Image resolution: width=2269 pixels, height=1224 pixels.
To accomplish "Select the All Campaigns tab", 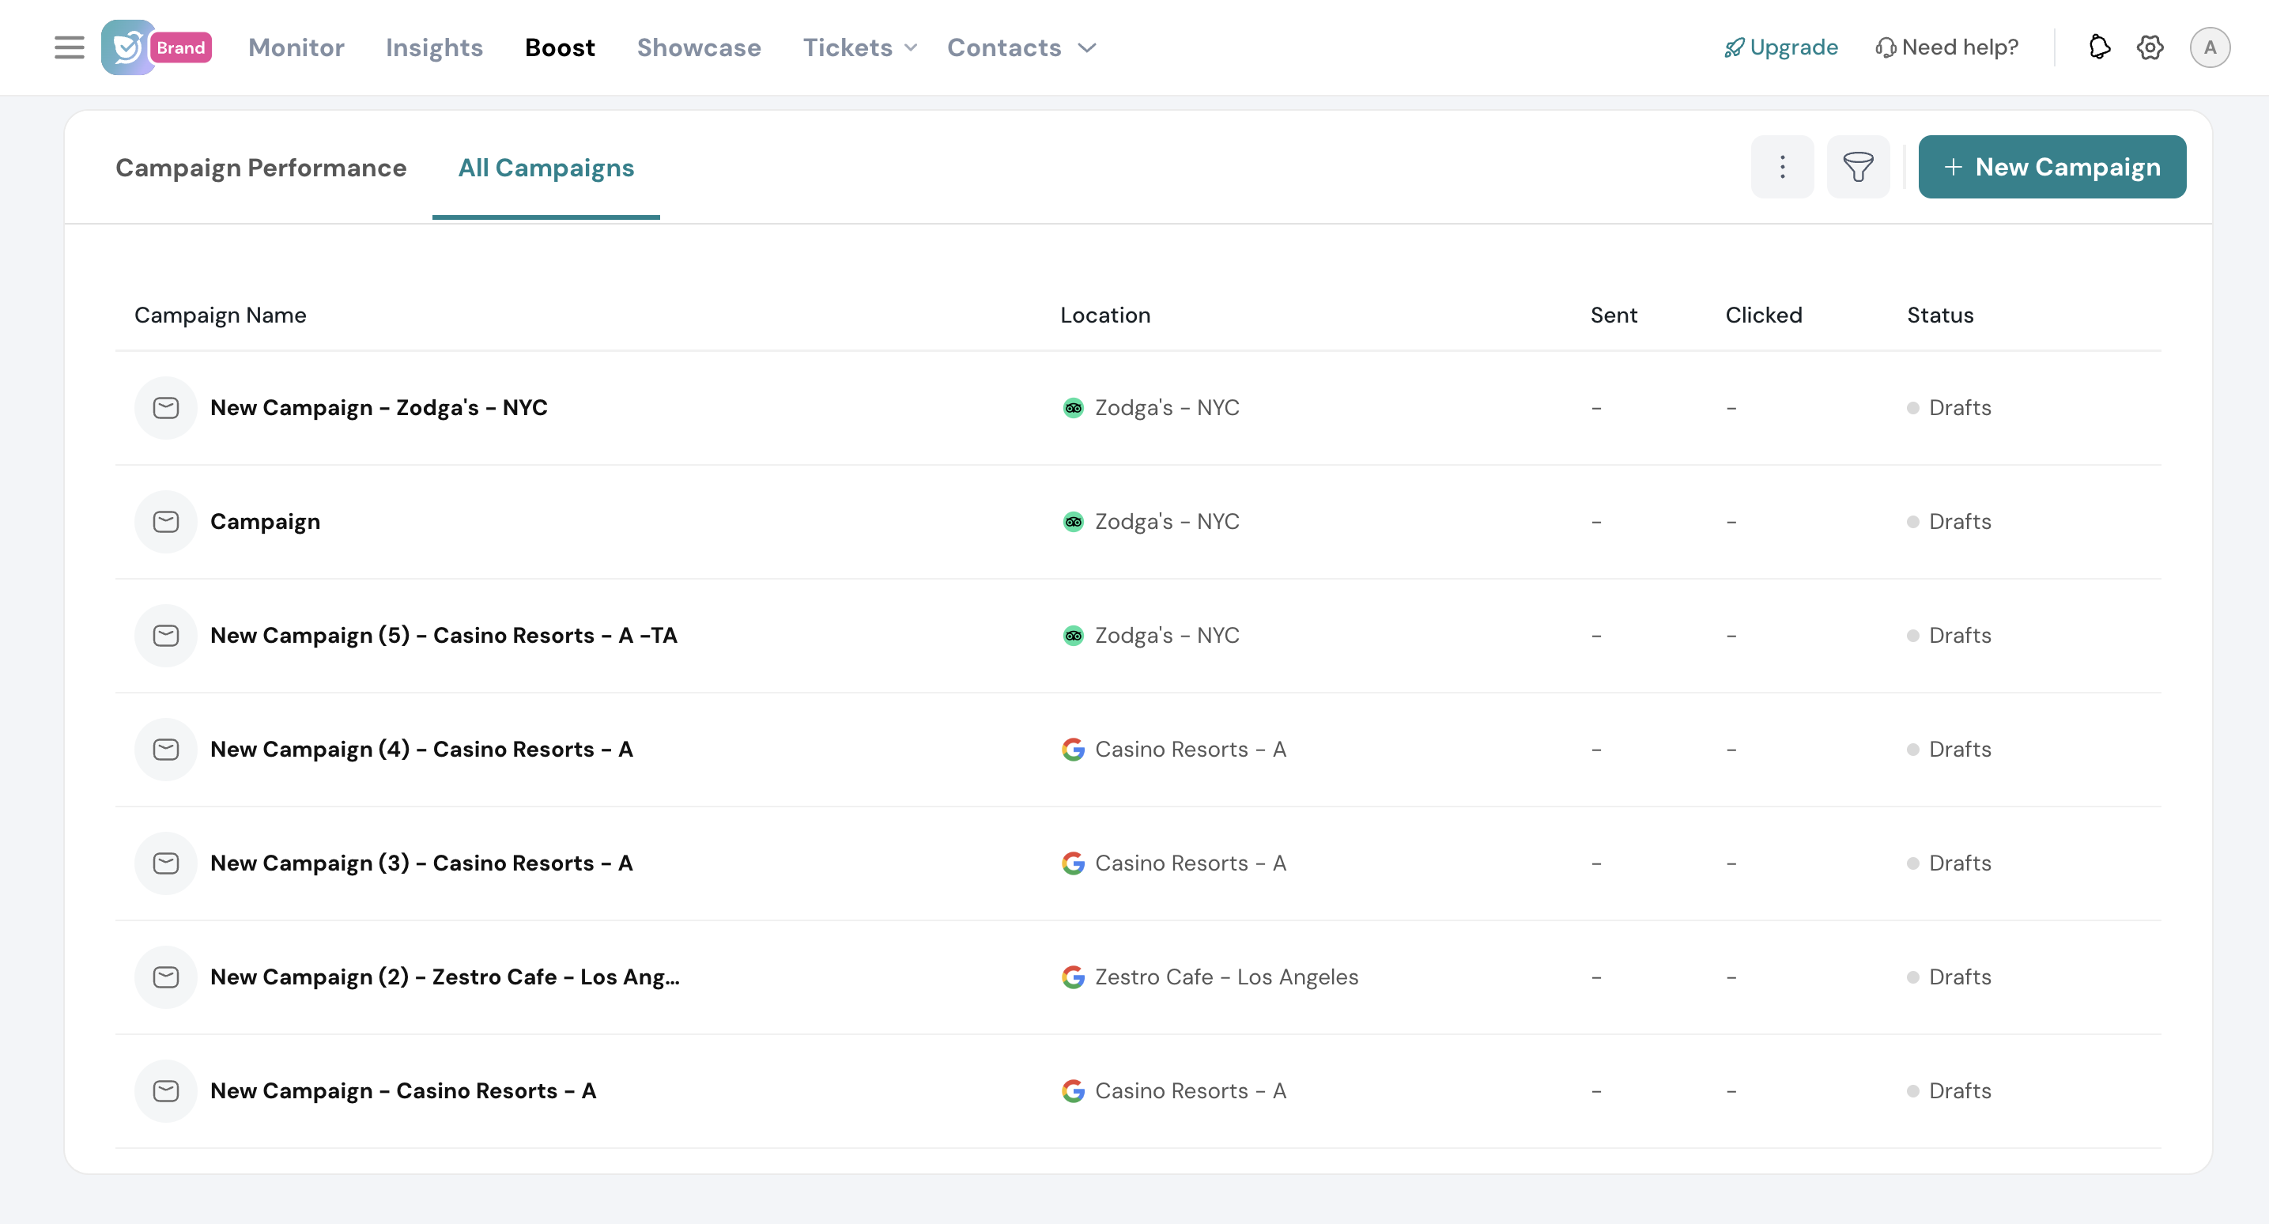I will (x=546, y=168).
